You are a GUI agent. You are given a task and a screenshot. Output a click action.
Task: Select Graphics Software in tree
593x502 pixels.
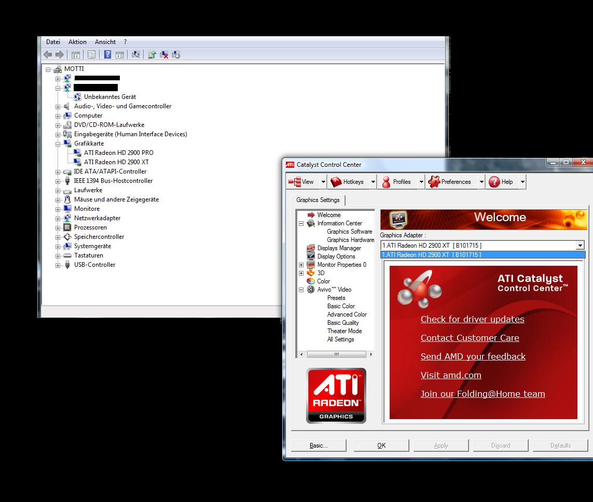click(x=350, y=232)
